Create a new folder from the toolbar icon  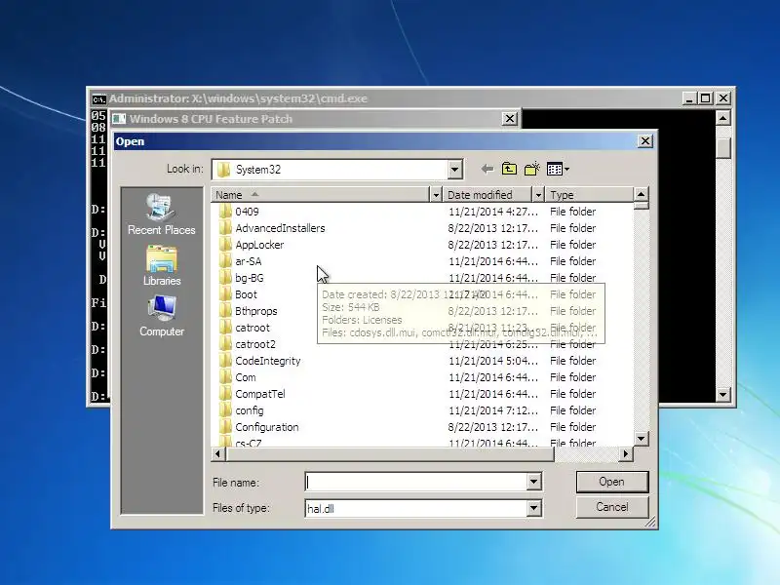point(531,169)
